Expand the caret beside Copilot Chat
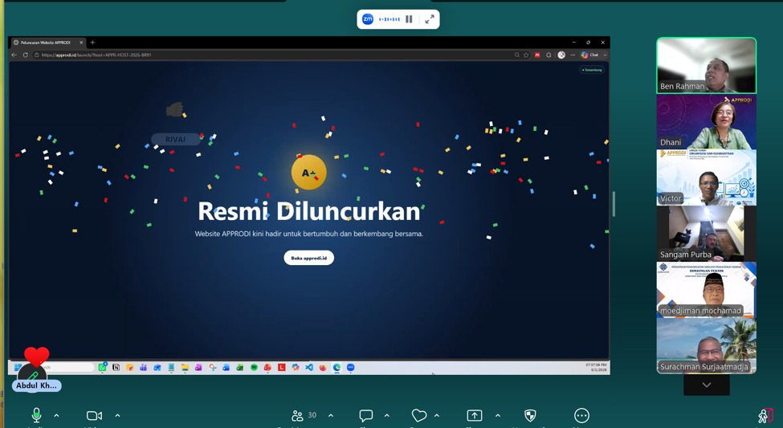 coord(605,55)
